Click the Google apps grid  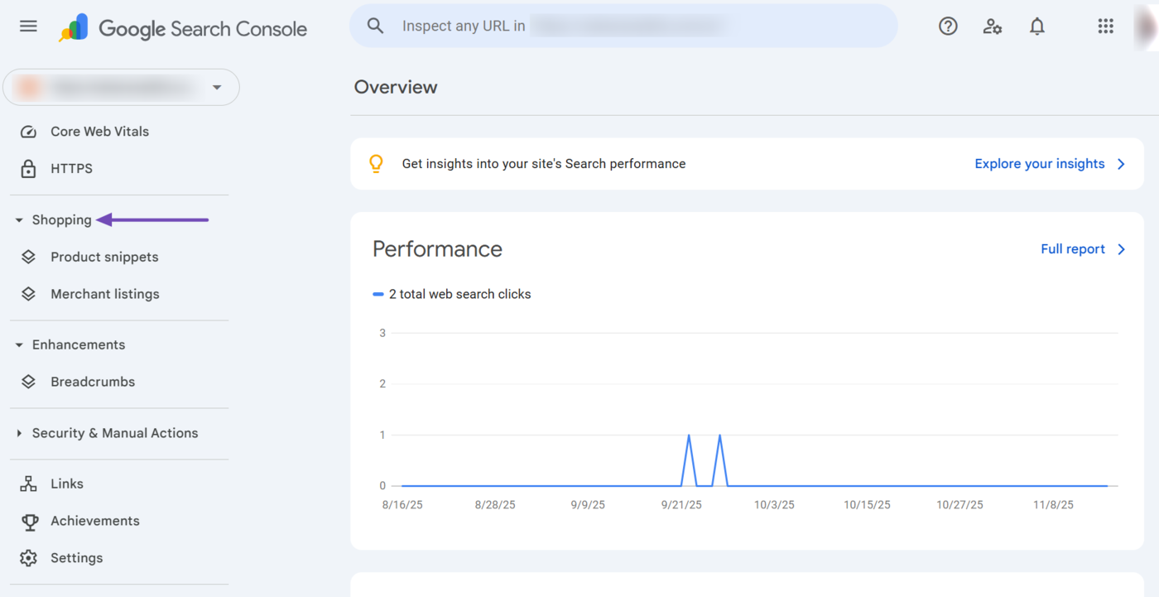pos(1105,26)
